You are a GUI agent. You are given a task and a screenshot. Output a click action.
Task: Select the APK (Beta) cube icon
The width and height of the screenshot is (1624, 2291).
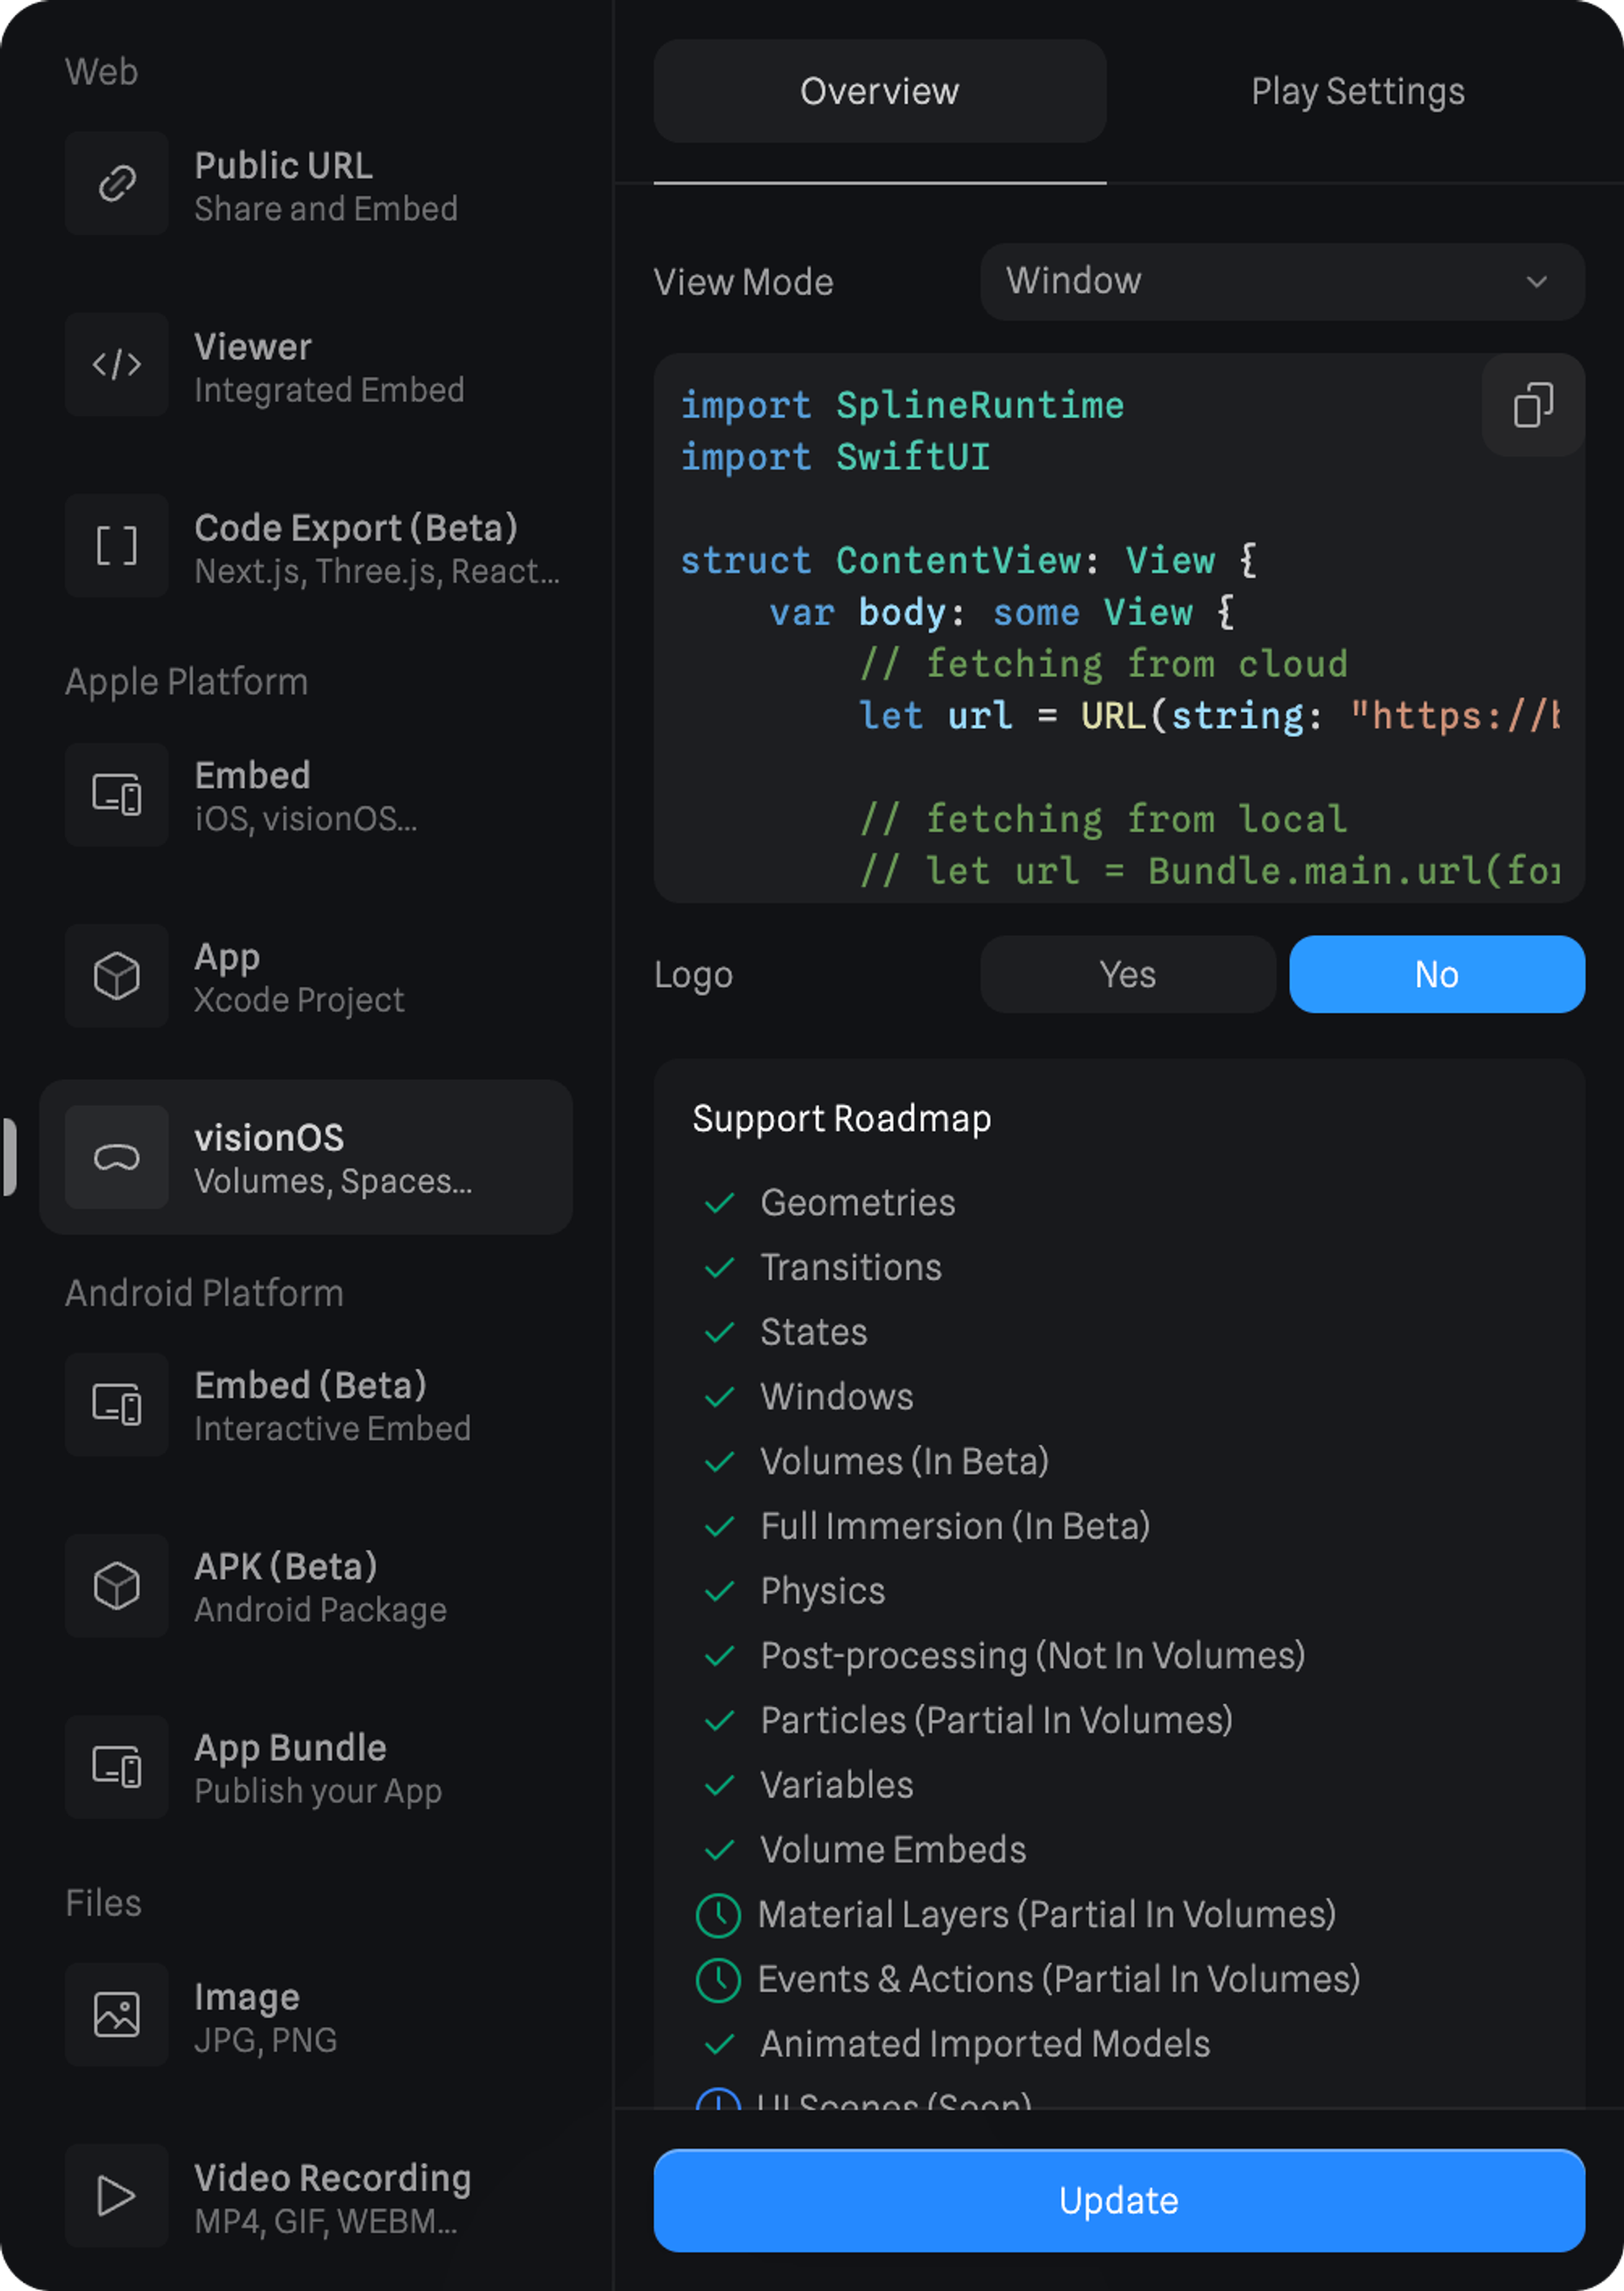point(117,1586)
